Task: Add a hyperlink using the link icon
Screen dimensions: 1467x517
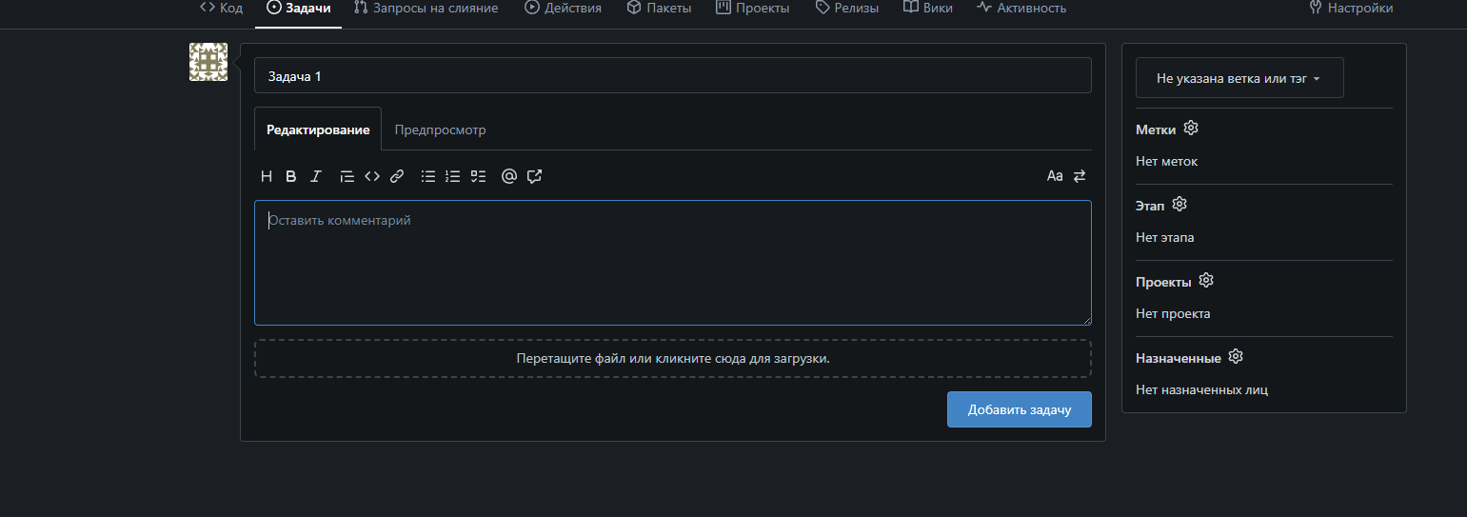Action: 397,176
